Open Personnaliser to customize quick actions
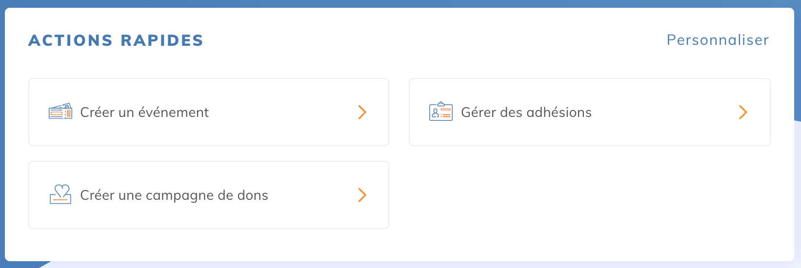This screenshot has width=801, height=268. click(718, 40)
